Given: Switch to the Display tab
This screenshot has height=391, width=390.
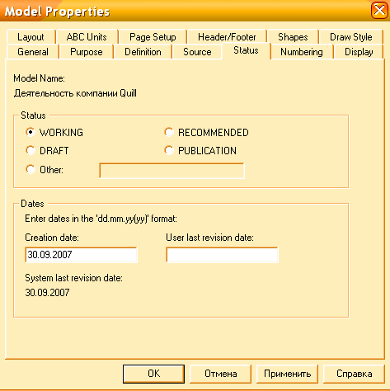Looking at the screenshot, I should click(x=359, y=52).
